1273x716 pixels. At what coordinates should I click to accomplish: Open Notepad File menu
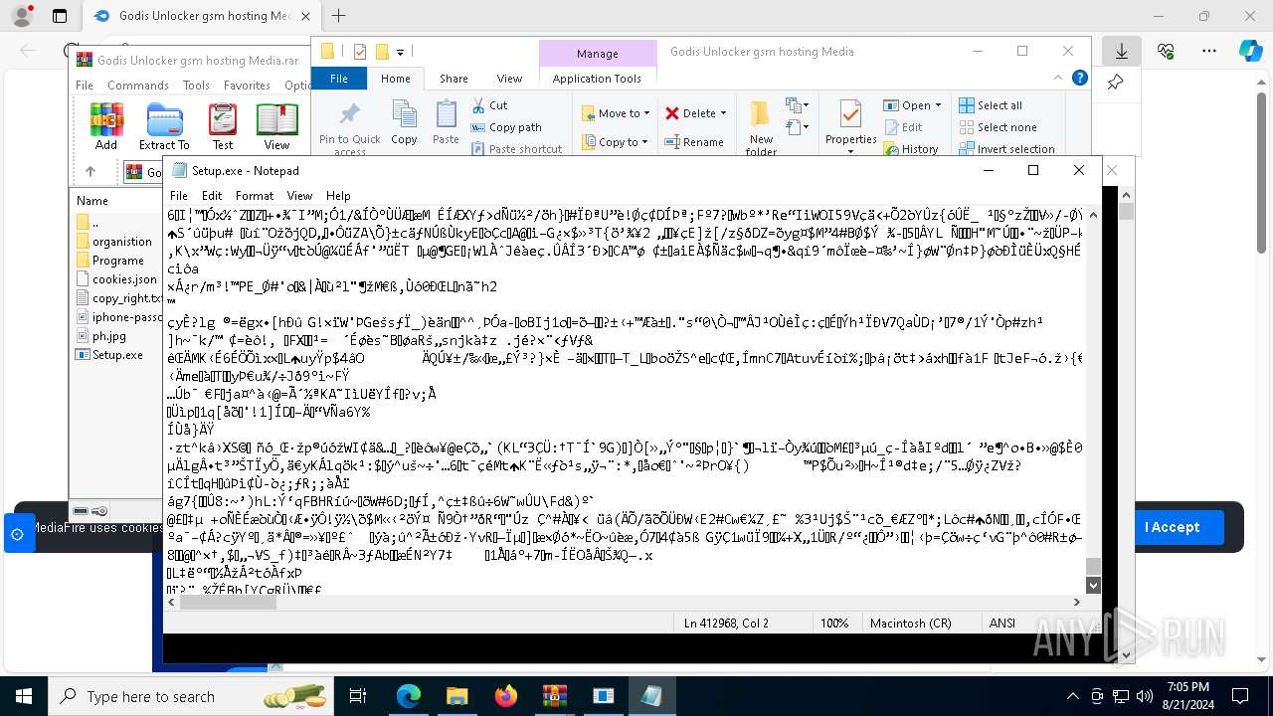[179, 196]
